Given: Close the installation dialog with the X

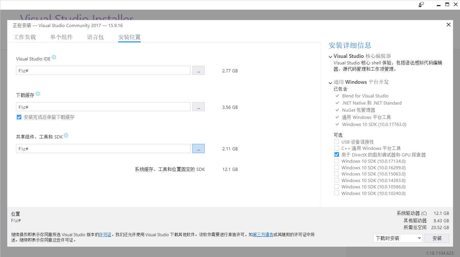Looking at the screenshot, I should tap(448, 25).
